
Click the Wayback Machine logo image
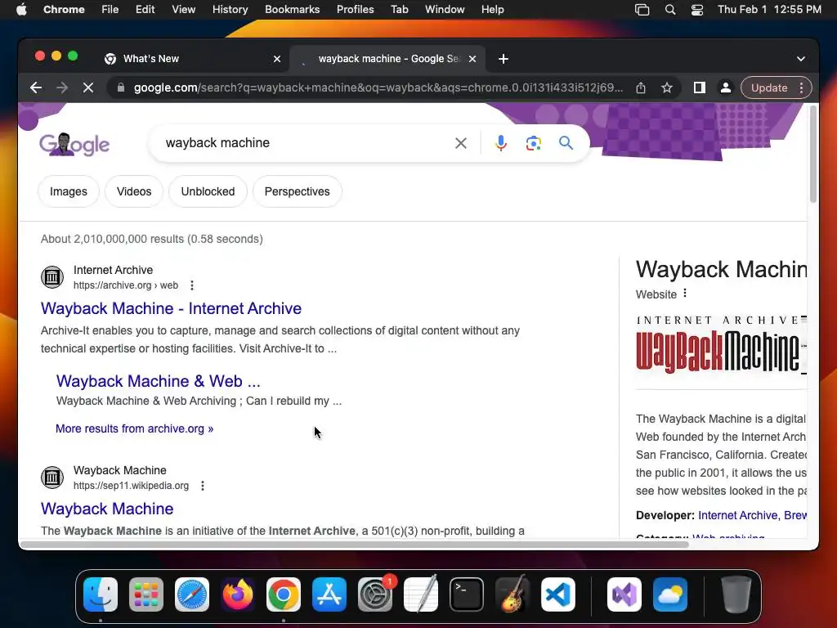pyautogui.click(x=721, y=346)
